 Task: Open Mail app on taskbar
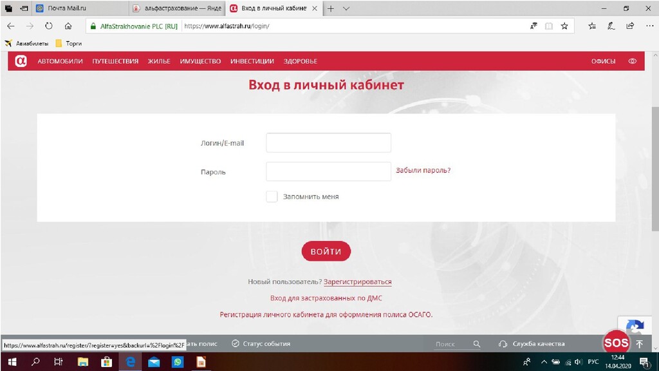tap(154, 362)
